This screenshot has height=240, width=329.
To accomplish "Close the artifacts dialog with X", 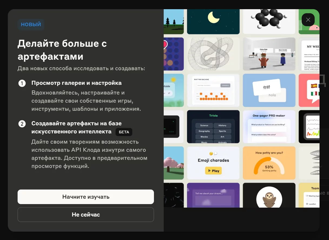I will [x=308, y=20].
